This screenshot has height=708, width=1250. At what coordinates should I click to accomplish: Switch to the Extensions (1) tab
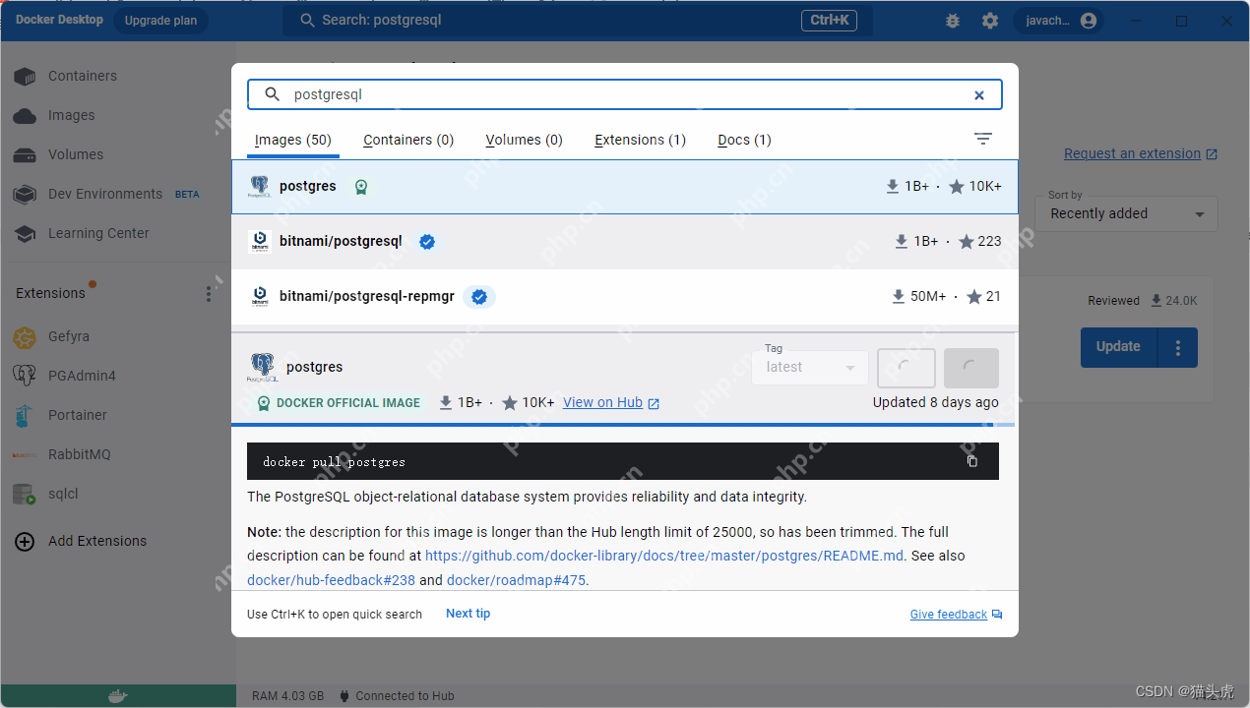point(641,140)
